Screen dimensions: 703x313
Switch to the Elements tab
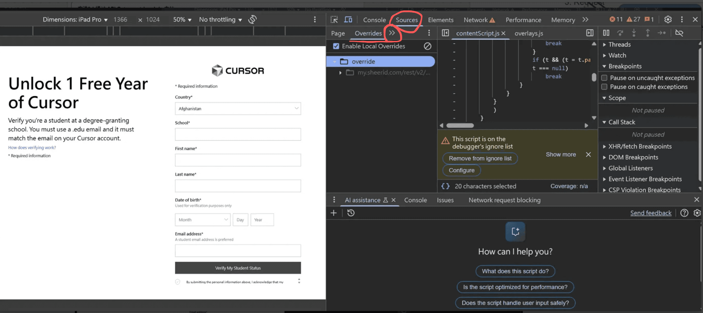coord(441,20)
